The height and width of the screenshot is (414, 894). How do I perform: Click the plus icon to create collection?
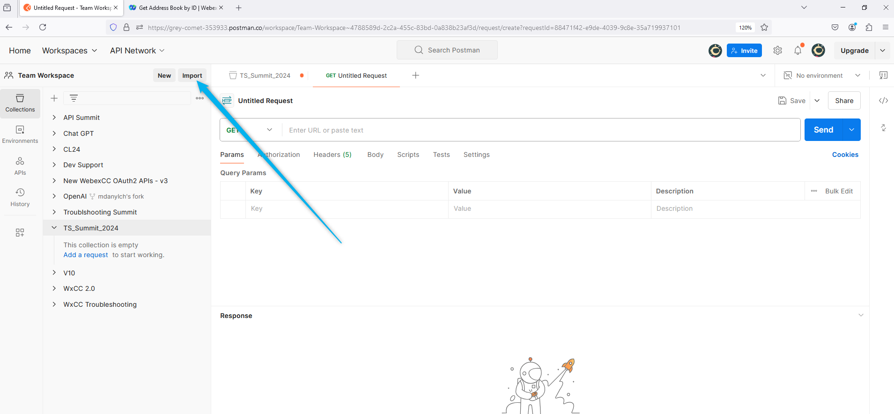(x=54, y=98)
